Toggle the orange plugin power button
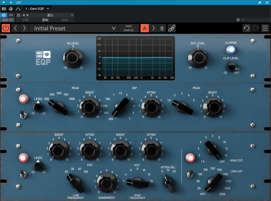The image size is (271, 201). tap(6, 28)
